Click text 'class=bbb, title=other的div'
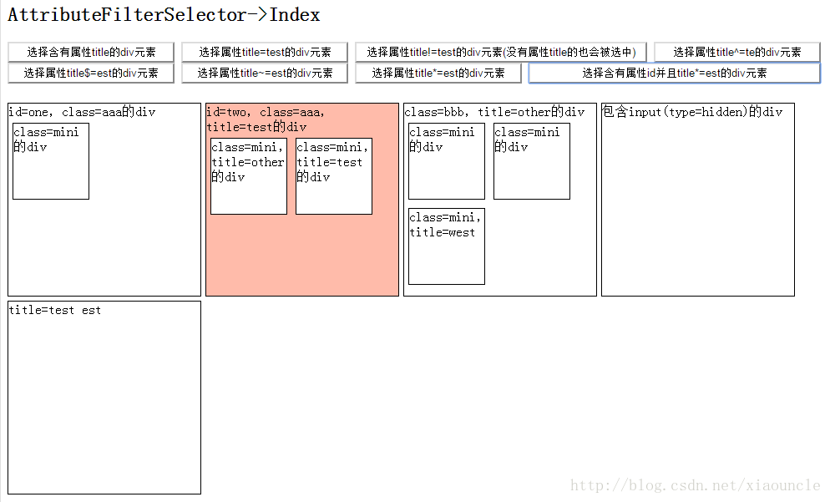The image size is (830, 502). click(x=494, y=112)
